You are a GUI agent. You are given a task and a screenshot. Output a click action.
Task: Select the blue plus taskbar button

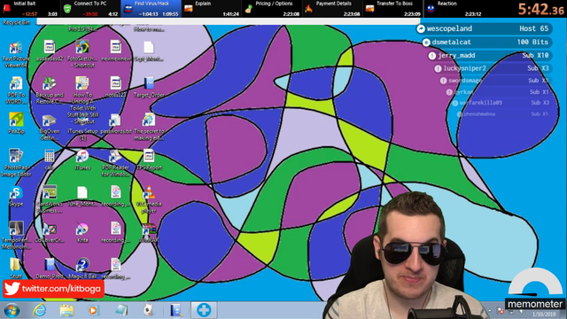(x=204, y=310)
